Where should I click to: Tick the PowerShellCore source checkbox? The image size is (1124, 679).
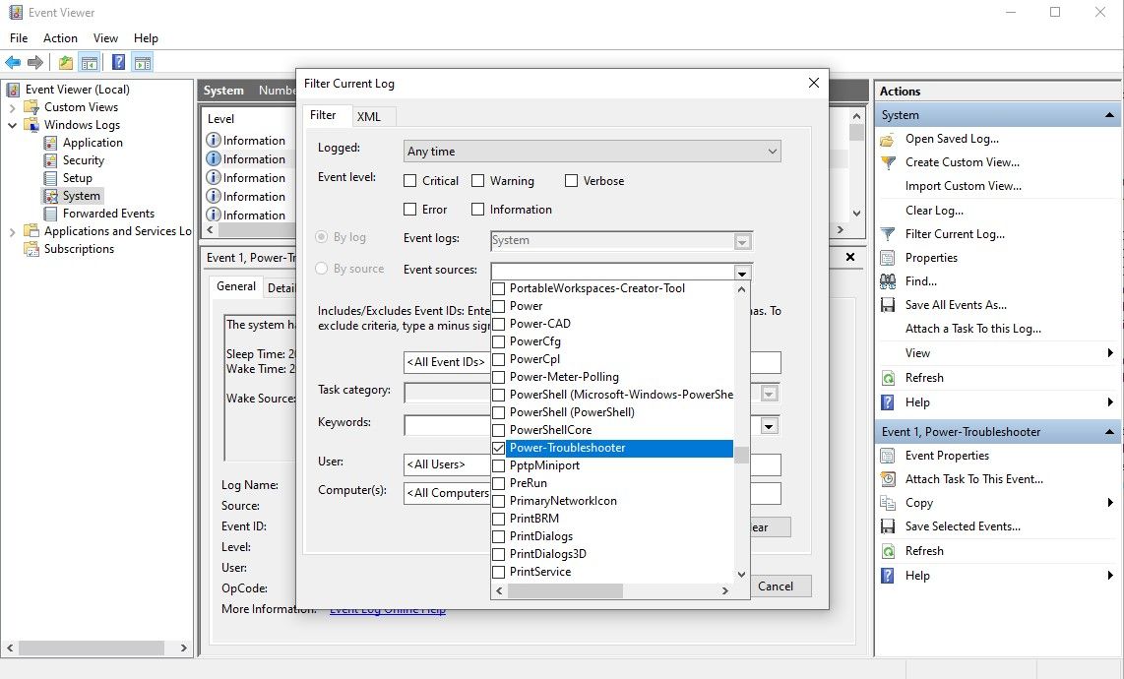(499, 430)
